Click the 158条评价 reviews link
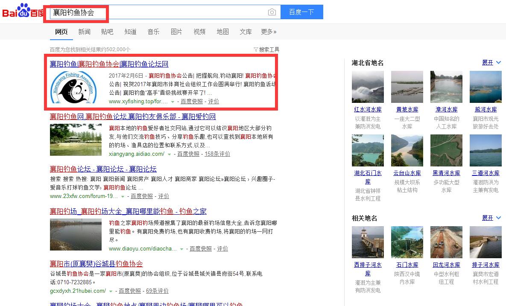Viewport: 506px width, 306px height. (217, 154)
